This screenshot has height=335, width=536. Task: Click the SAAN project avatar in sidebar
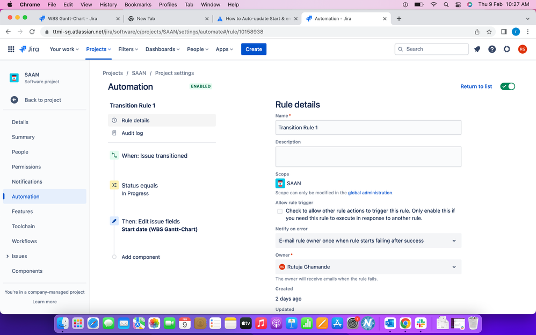(14, 78)
